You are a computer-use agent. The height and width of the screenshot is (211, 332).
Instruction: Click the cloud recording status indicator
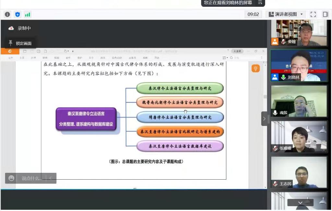pyautogui.click(x=11, y=28)
